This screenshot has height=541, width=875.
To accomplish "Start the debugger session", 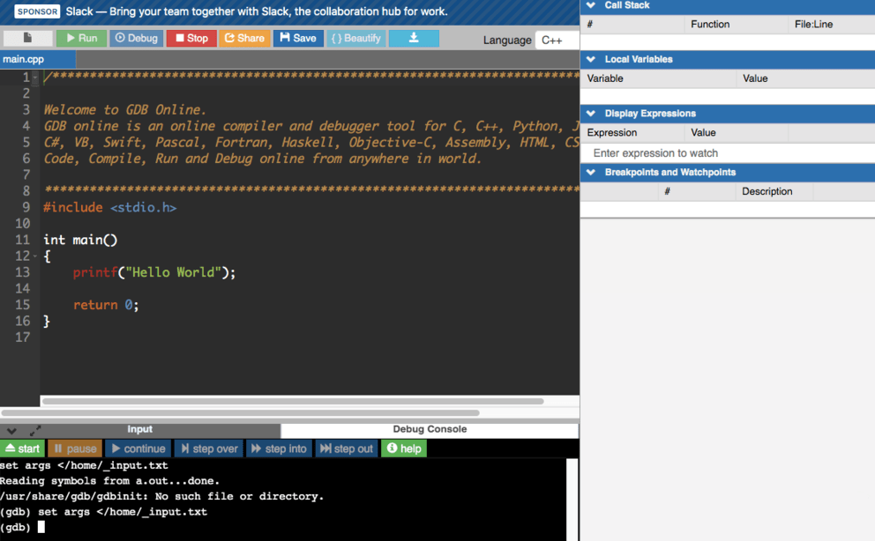I will click(22, 448).
